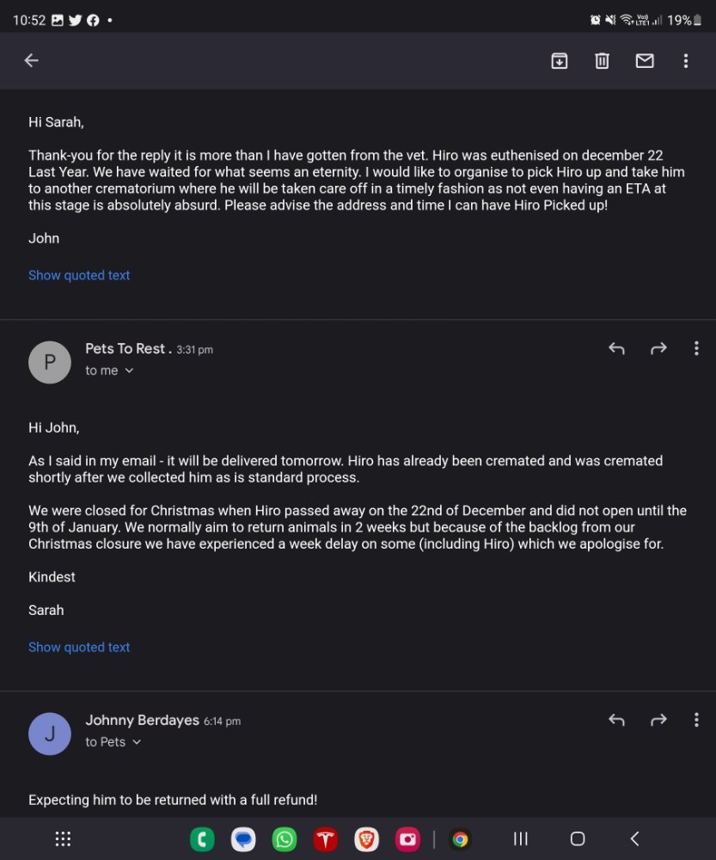Screen dimensions: 716x860
Task: Tap the Pets To Rest sender avatar
Action: tap(50, 362)
